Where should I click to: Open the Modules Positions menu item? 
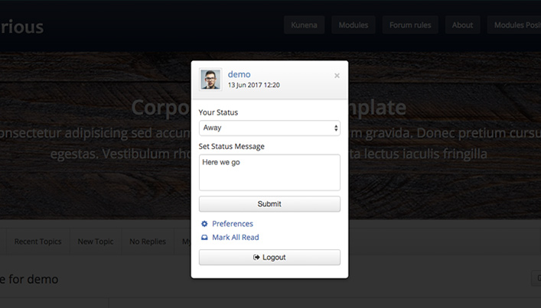pyautogui.click(x=514, y=24)
